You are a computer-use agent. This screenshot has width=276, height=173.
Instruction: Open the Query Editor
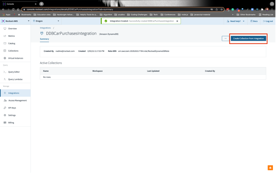(x=14, y=72)
